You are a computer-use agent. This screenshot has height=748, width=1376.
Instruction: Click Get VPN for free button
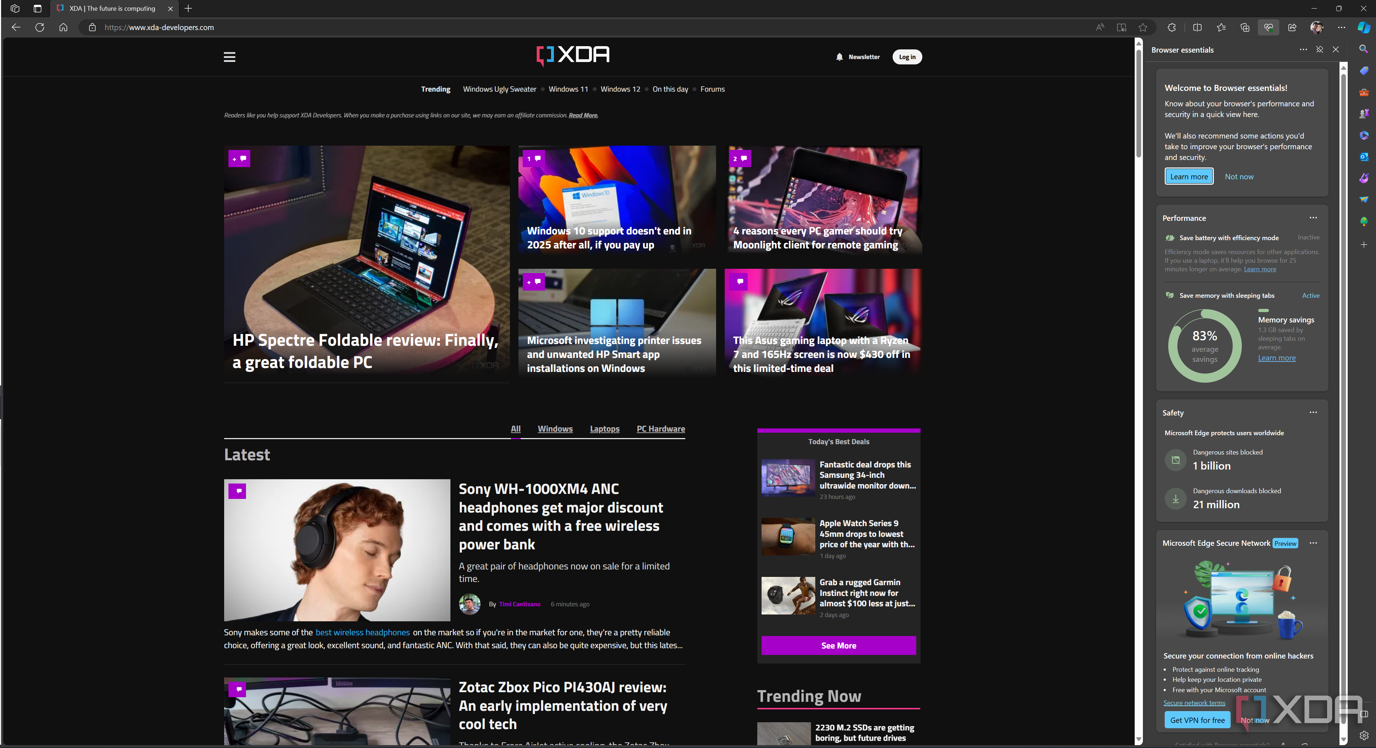pos(1197,720)
